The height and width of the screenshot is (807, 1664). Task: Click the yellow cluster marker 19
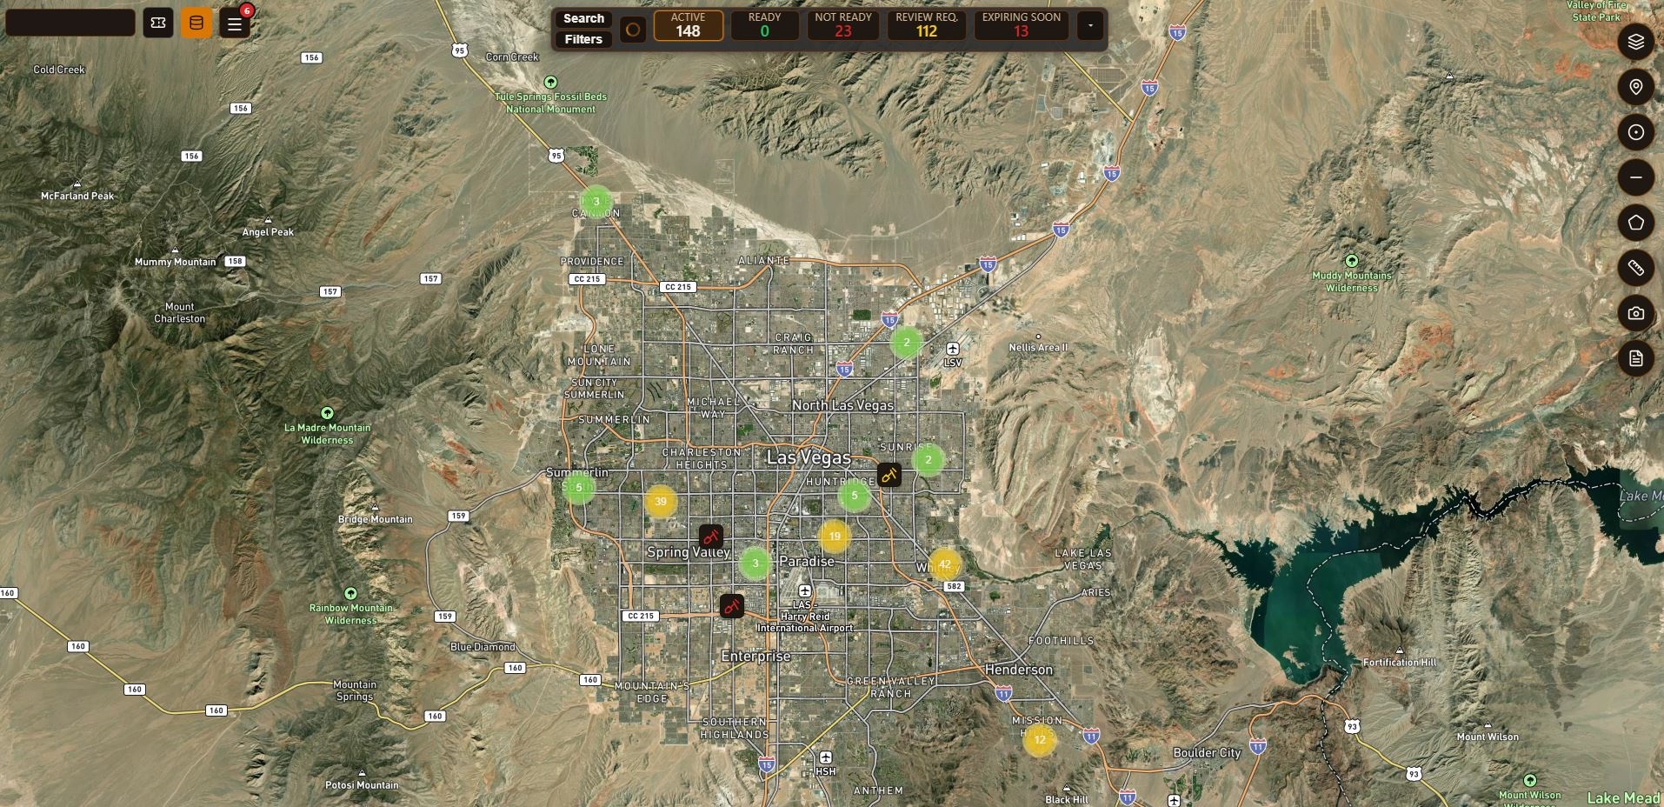point(835,537)
